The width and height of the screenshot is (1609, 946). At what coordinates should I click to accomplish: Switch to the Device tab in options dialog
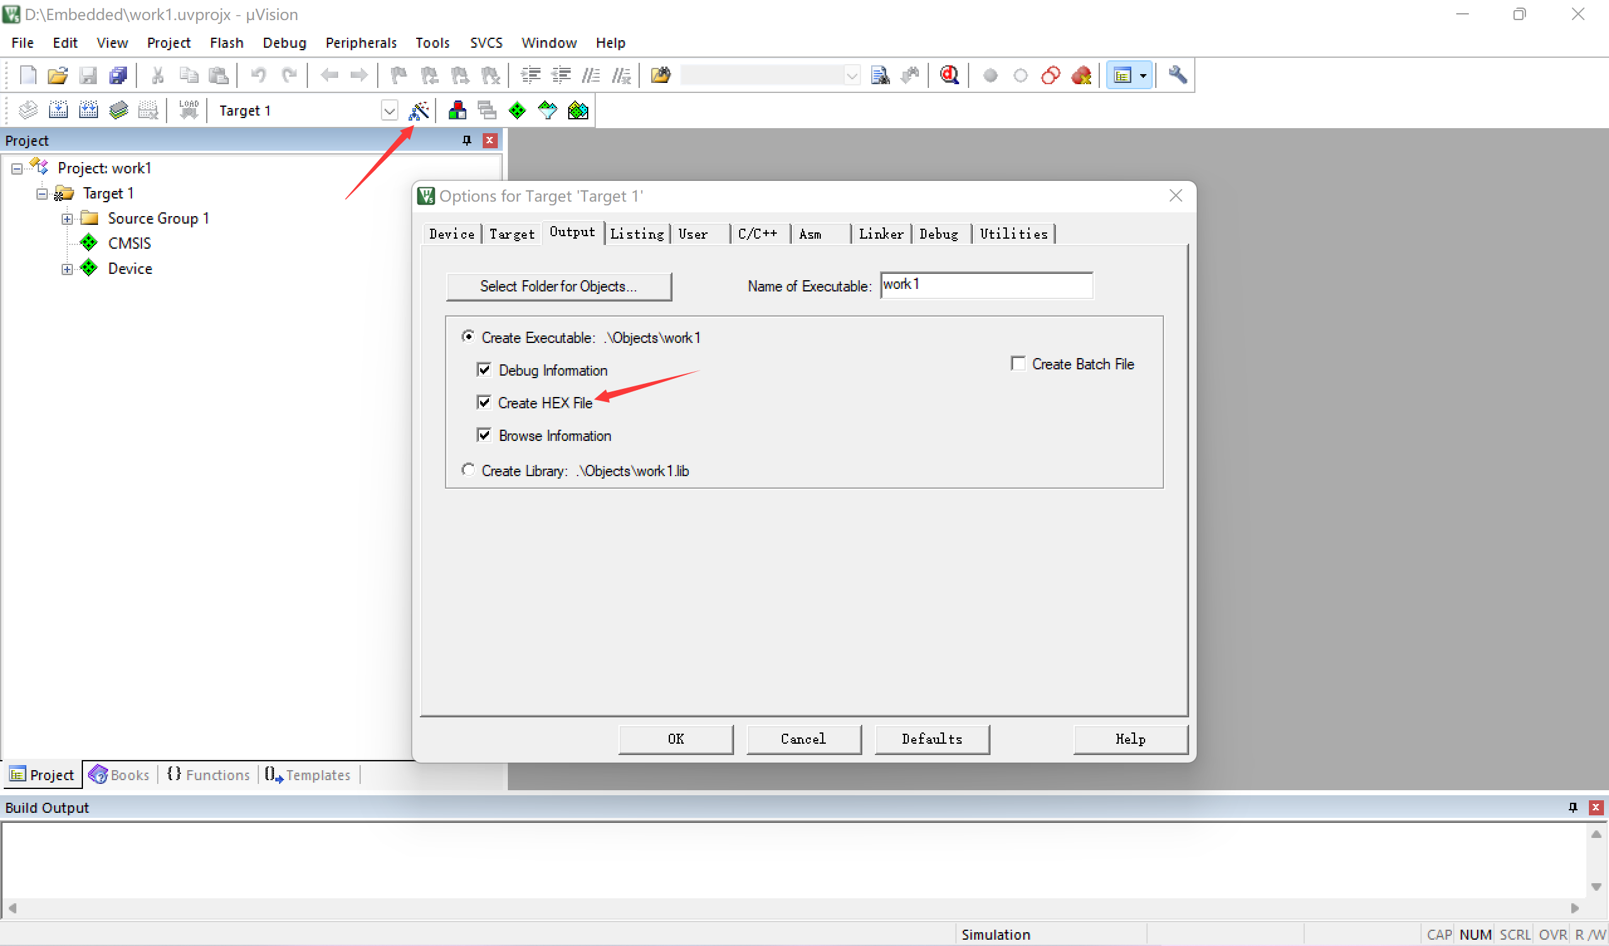[x=451, y=234]
